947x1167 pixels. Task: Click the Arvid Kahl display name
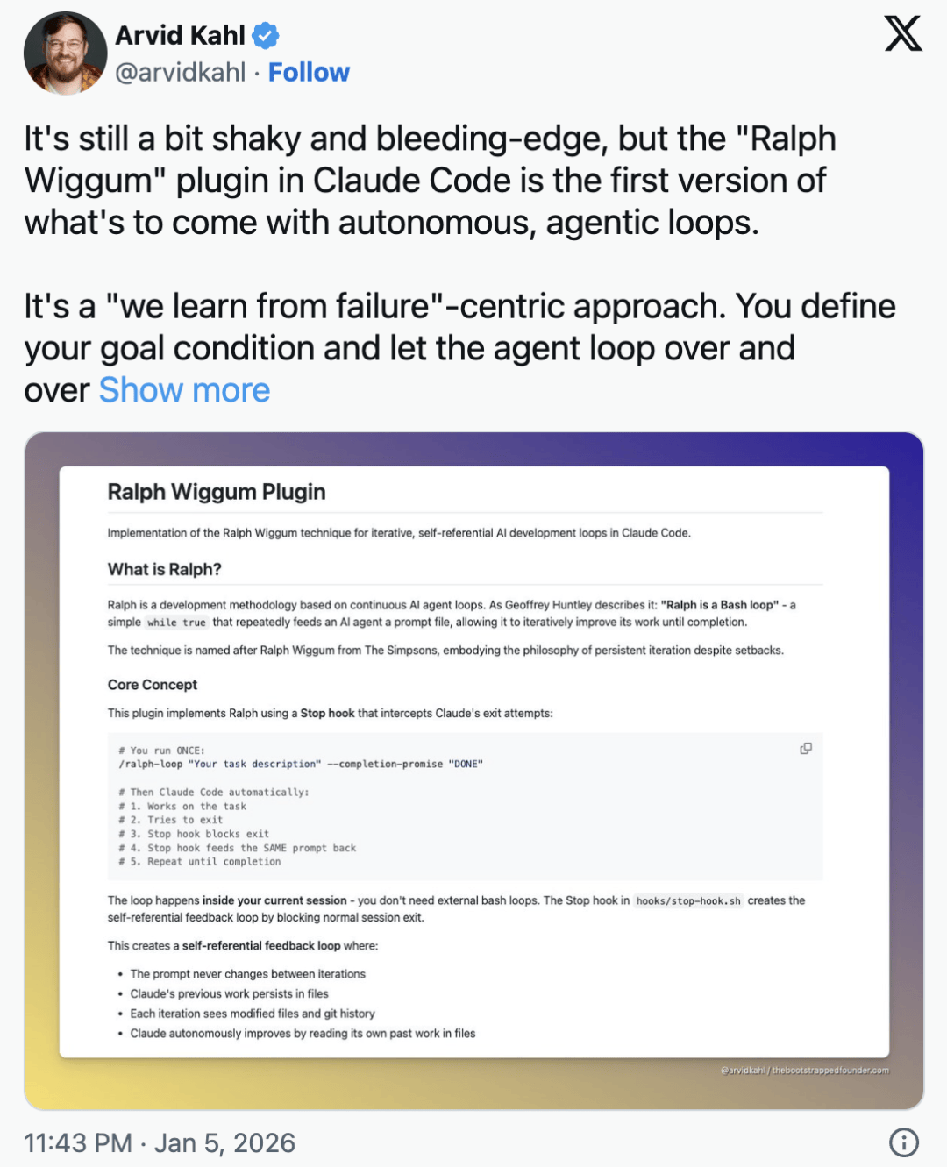click(180, 36)
